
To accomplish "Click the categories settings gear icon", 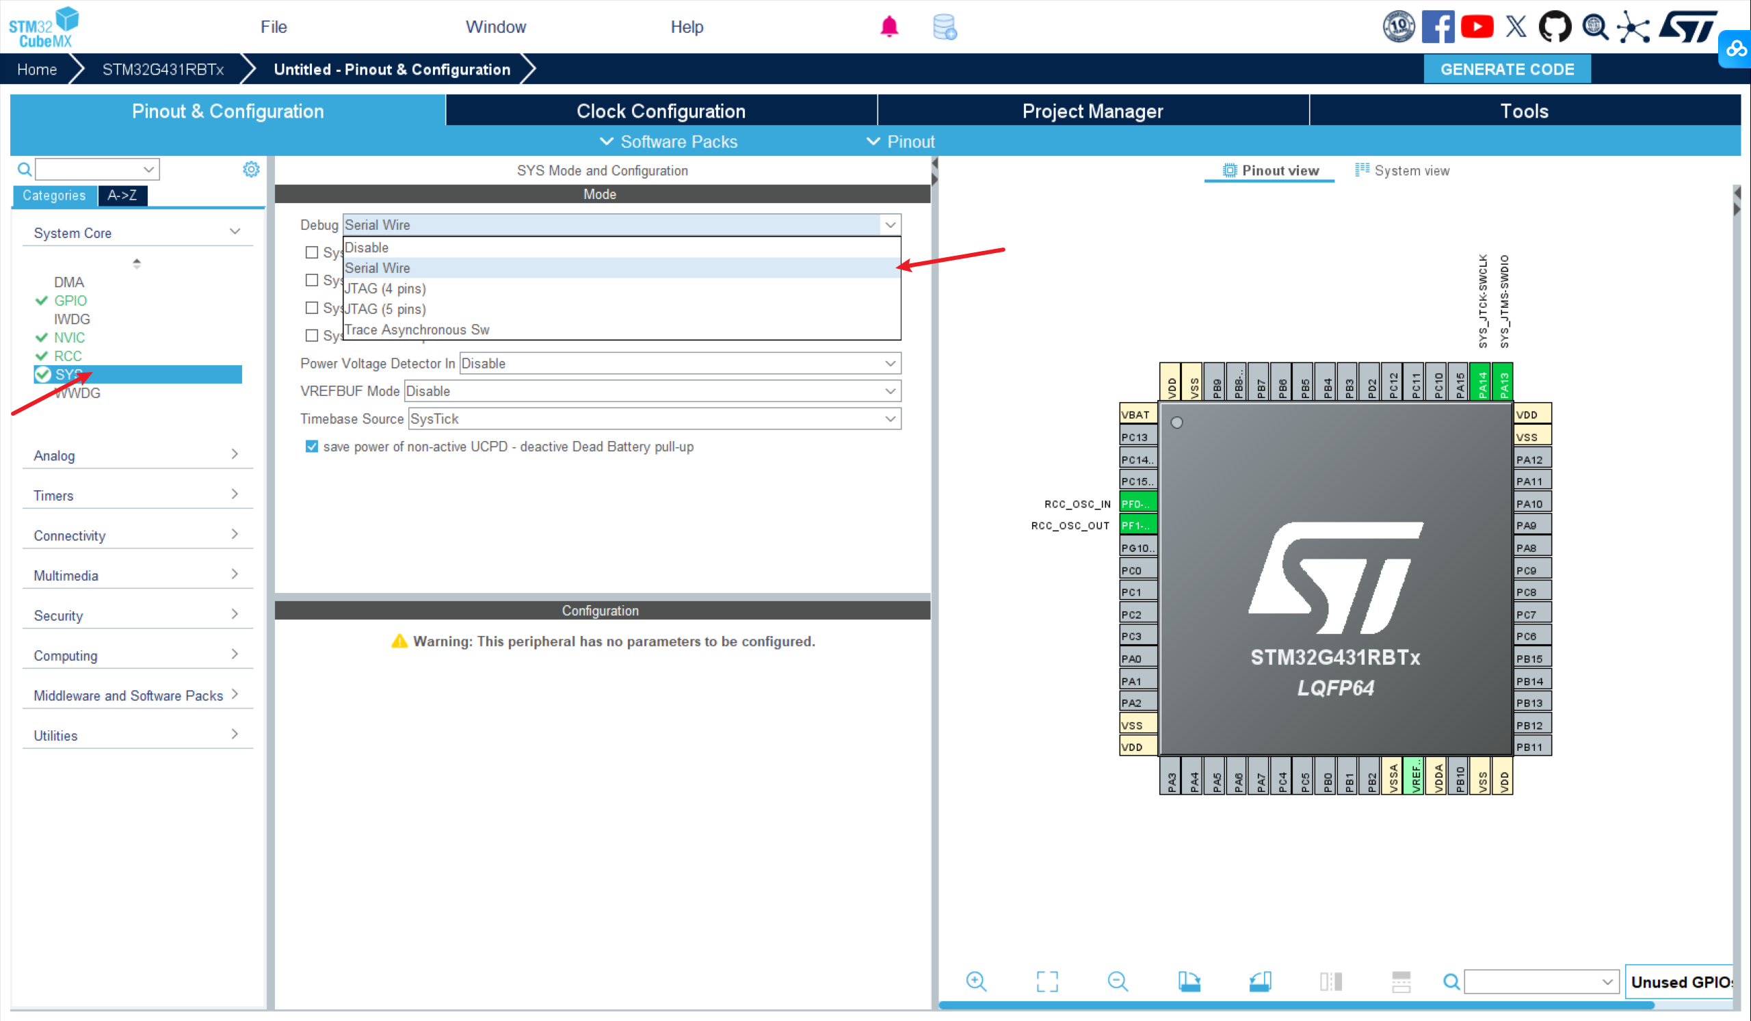I will pyautogui.click(x=251, y=170).
